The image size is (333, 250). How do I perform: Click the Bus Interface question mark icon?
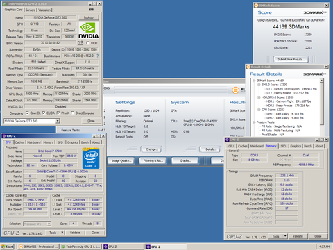click(97, 56)
